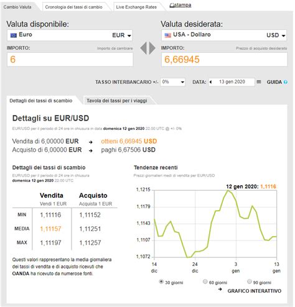Click the 12 gen 2020: 1,1116 chart label
Screen dimensions: 295x307
pos(251,186)
